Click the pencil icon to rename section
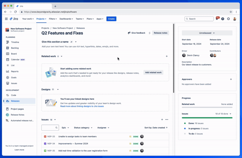Image resolution: width=242 pixels, height=158 pixels. 71,42
